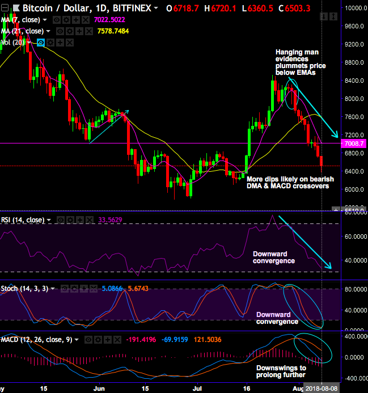Viewport: 368px width, 393px height.
Task: Remove the MACD indicator
Action: (117, 340)
